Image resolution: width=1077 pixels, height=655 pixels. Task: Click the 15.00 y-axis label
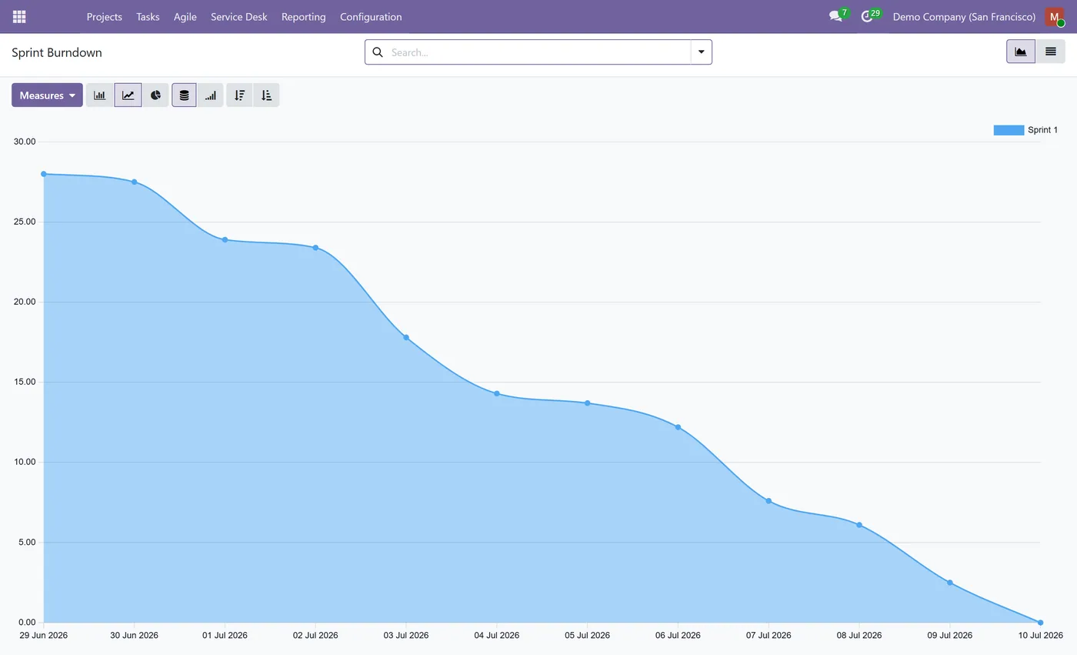[x=25, y=382]
